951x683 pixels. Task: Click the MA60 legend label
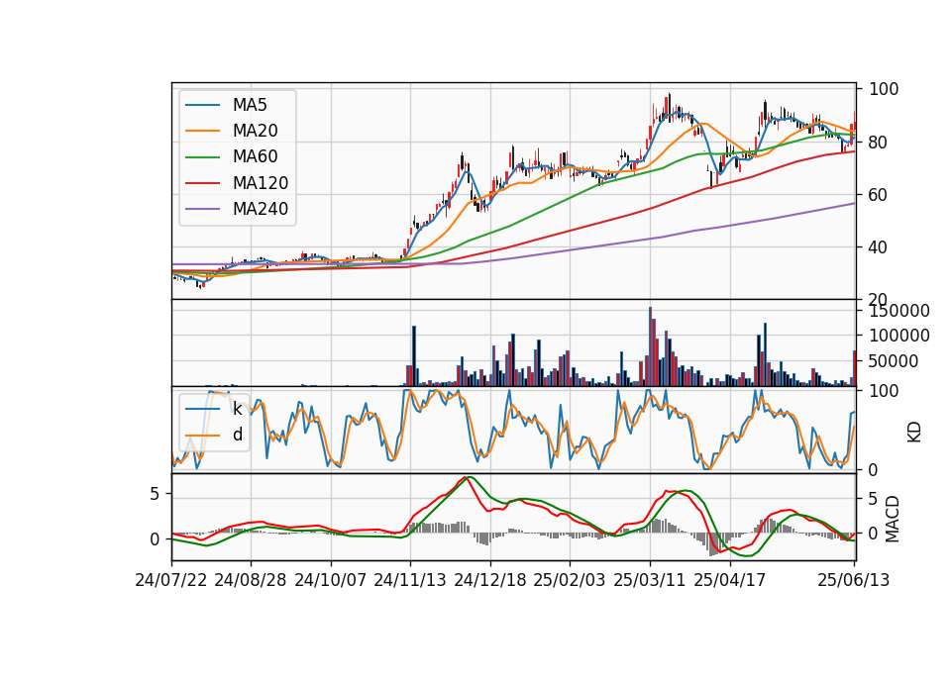click(x=255, y=157)
